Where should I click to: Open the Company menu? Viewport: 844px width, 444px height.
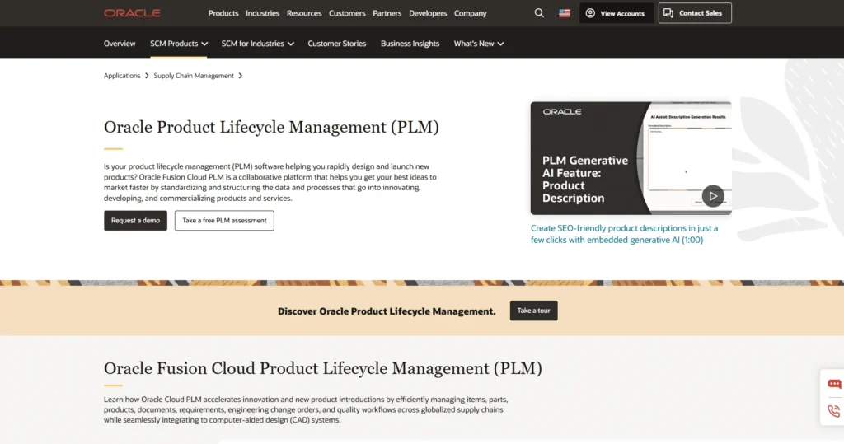471,13
